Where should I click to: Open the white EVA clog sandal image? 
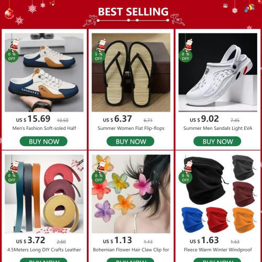(x=218, y=72)
